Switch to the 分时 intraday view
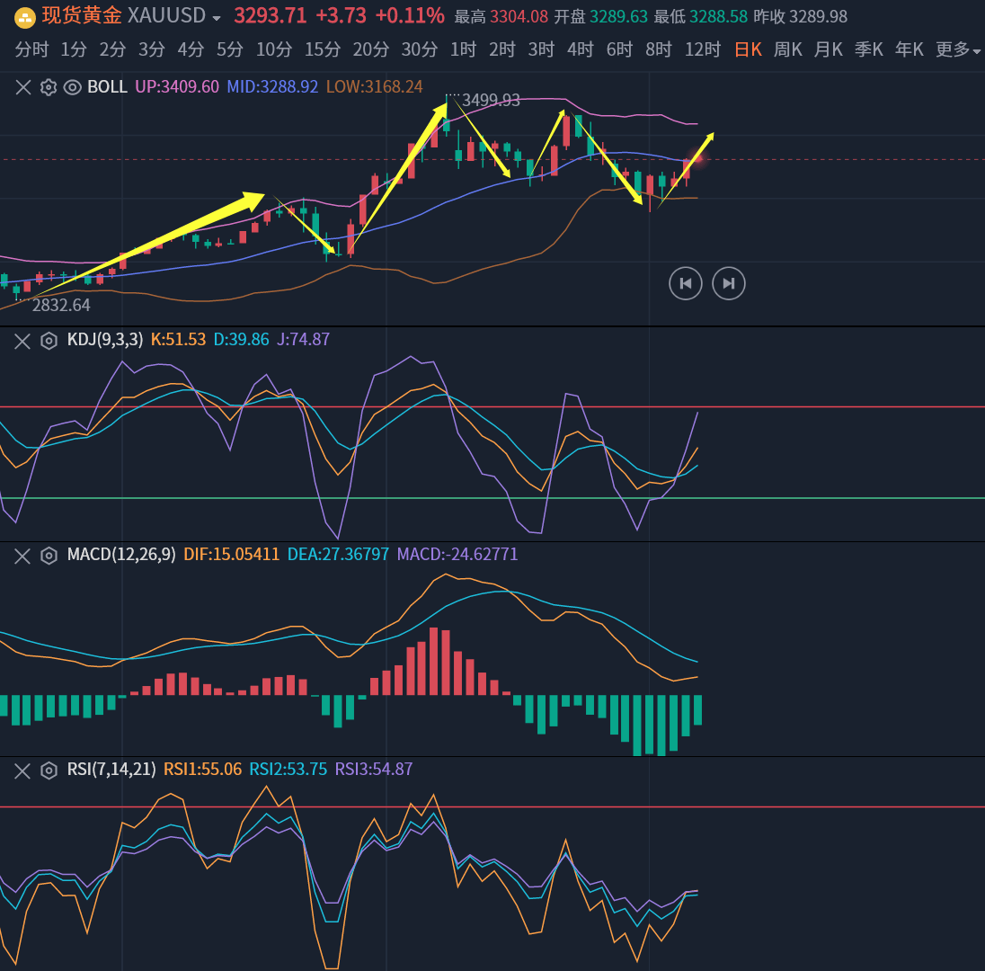 tap(31, 50)
